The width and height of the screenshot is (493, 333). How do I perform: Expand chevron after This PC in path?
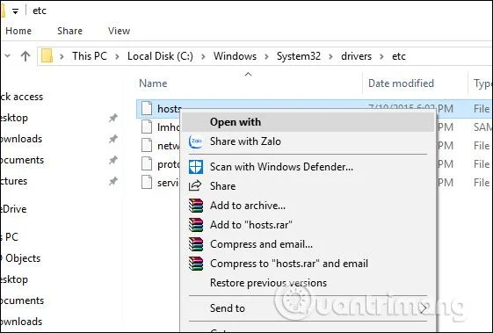click(117, 56)
